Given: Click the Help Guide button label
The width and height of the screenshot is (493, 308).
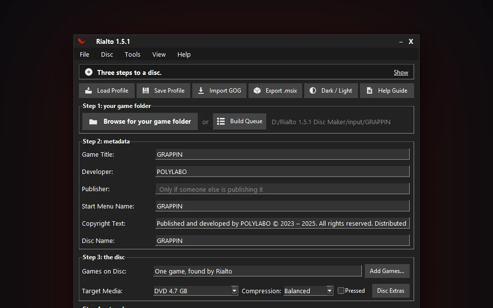Looking at the screenshot, I should click(392, 91).
